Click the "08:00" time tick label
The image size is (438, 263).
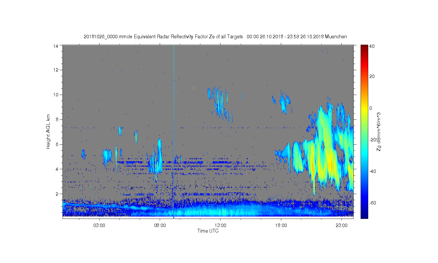pos(160,226)
